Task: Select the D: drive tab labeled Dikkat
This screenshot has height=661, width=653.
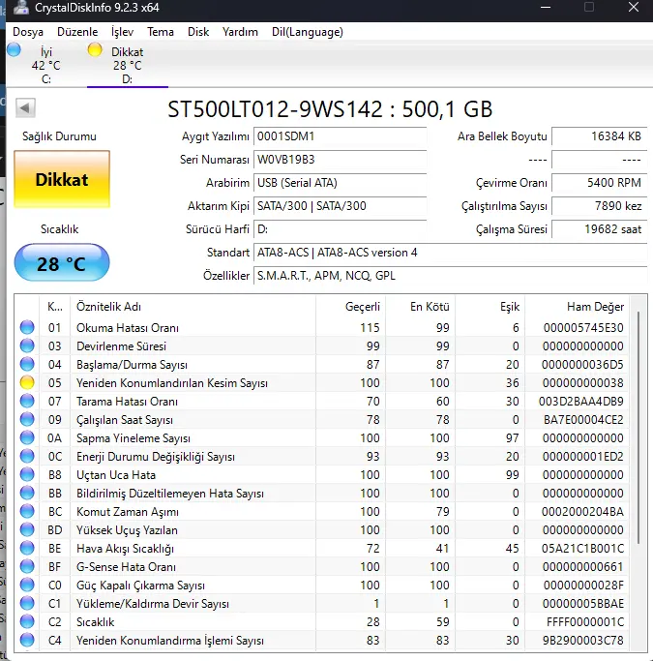Action: click(x=128, y=65)
